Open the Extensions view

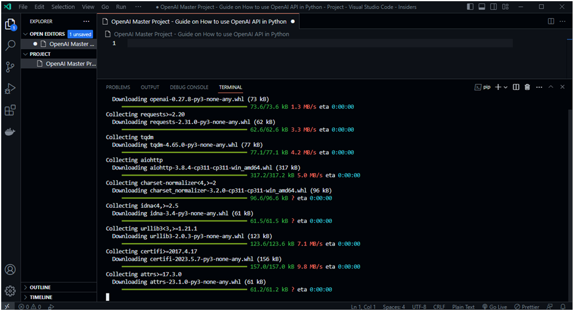pos(10,110)
